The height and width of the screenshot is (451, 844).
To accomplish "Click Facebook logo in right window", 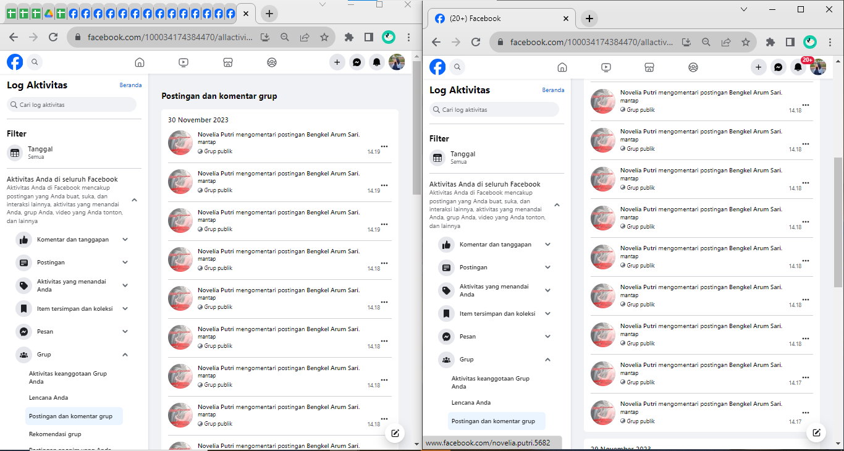I will tap(437, 67).
